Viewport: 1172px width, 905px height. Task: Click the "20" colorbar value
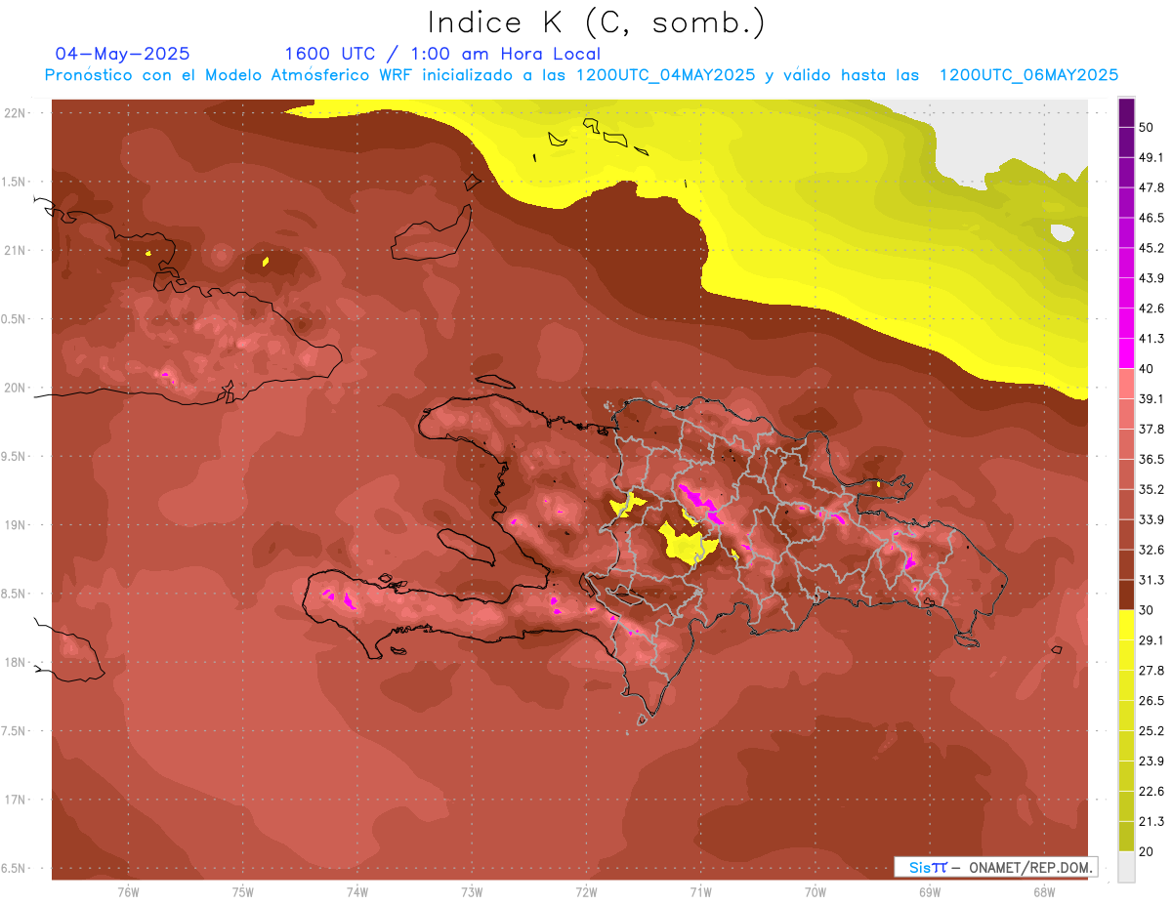coord(1147,851)
